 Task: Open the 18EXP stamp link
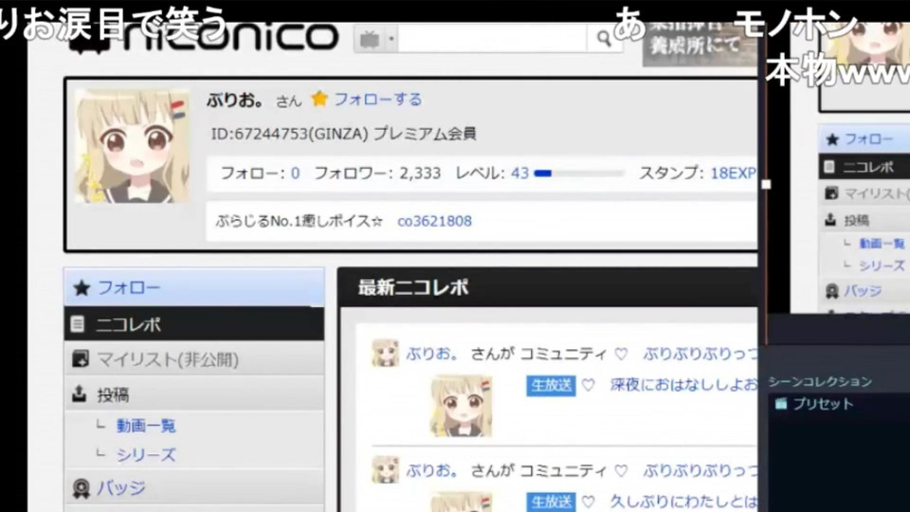(x=733, y=173)
